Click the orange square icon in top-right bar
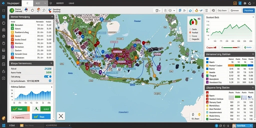 tap(235, 3)
